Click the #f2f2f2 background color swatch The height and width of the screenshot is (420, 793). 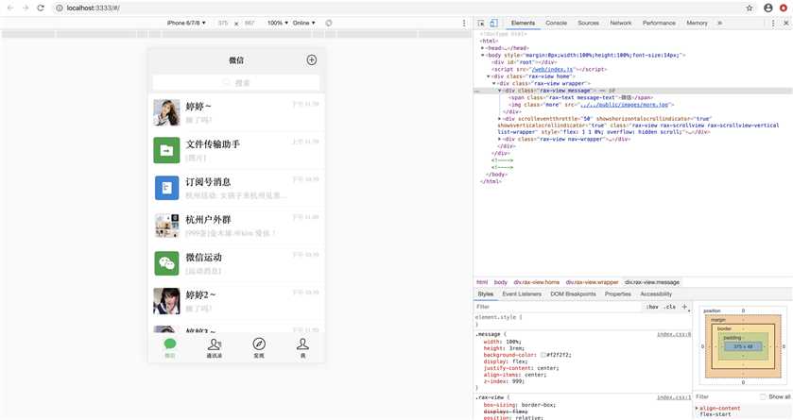pyautogui.click(x=543, y=355)
